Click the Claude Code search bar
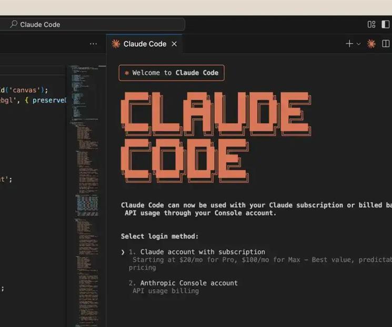 (x=92, y=25)
